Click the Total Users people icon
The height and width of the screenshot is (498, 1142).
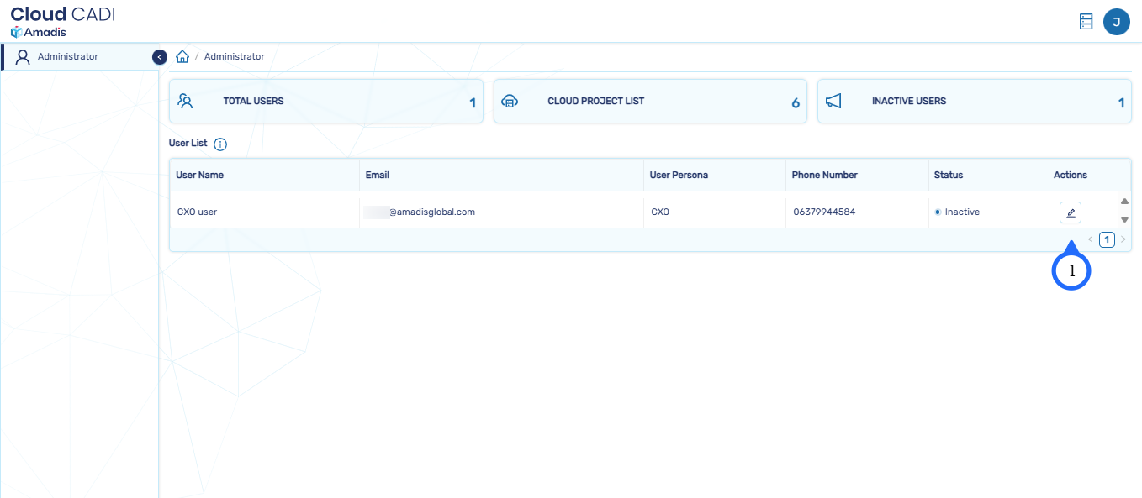[186, 102]
